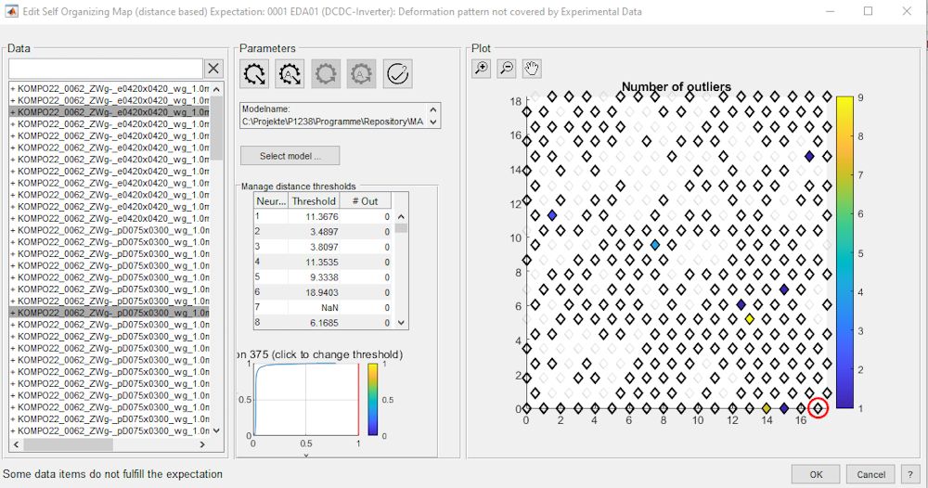Click the question mark help button
Image resolution: width=928 pixels, height=488 pixels.
click(910, 474)
